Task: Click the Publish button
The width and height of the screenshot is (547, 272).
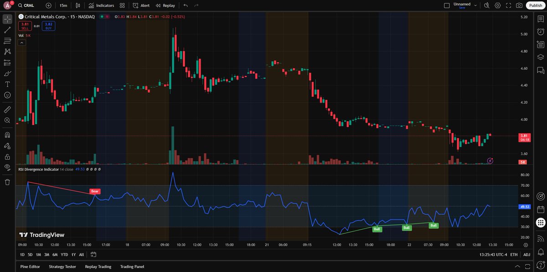Action: pos(535,5)
